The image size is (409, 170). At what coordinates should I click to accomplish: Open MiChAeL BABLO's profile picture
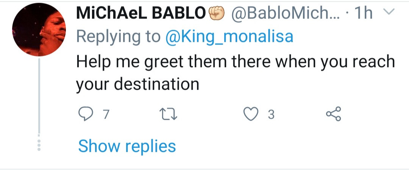tap(39, 29)
